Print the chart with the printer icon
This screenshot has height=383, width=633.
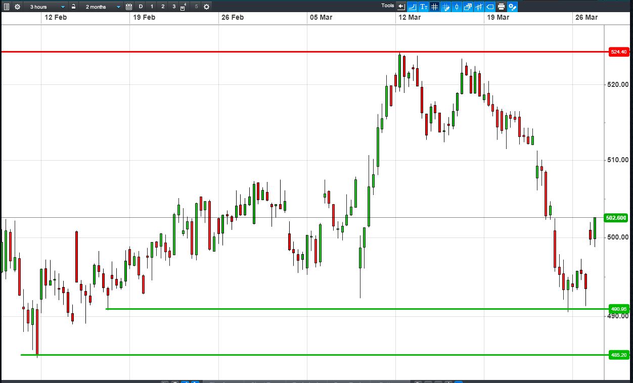pyautogui.click(x=501, y=7)
